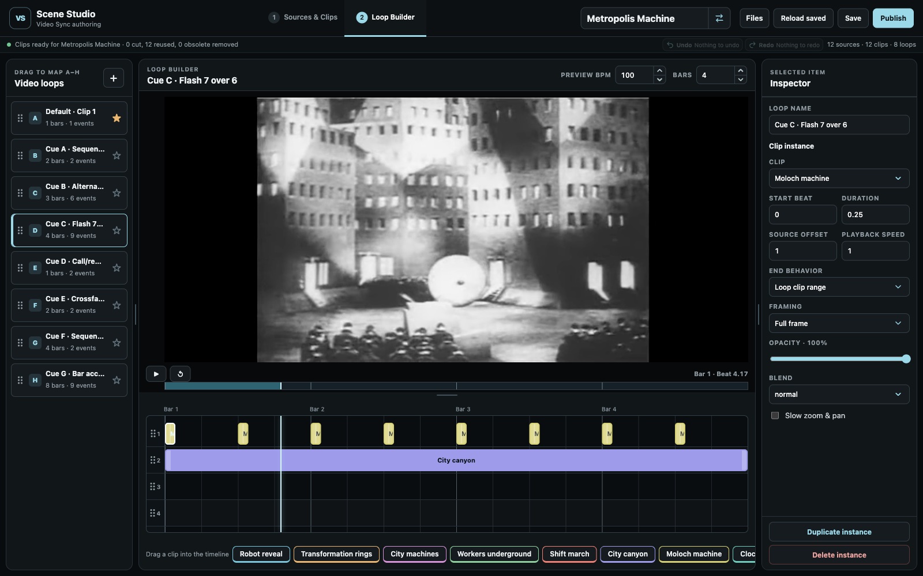Screen dimensions: 923x576
Task: Click the track 1 grip handle
Action: click(x=153, y=433)
